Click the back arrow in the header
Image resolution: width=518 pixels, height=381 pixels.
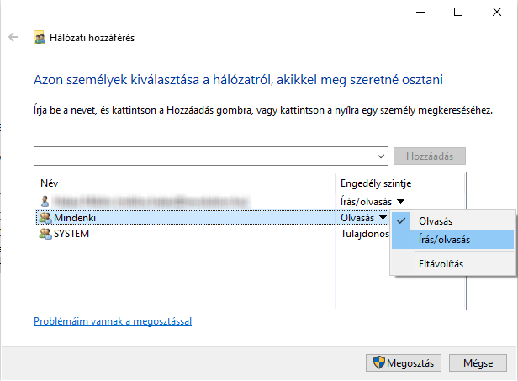point(13,37)
